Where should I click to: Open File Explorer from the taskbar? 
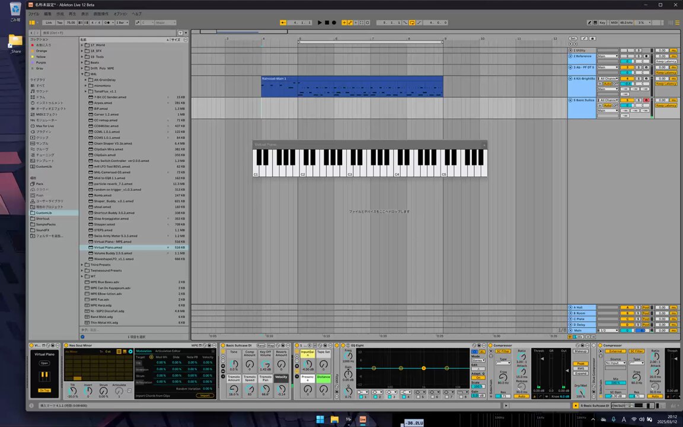coord(334,419)
